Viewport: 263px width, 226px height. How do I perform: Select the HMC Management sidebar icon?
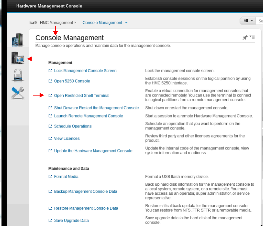[17, 59]
